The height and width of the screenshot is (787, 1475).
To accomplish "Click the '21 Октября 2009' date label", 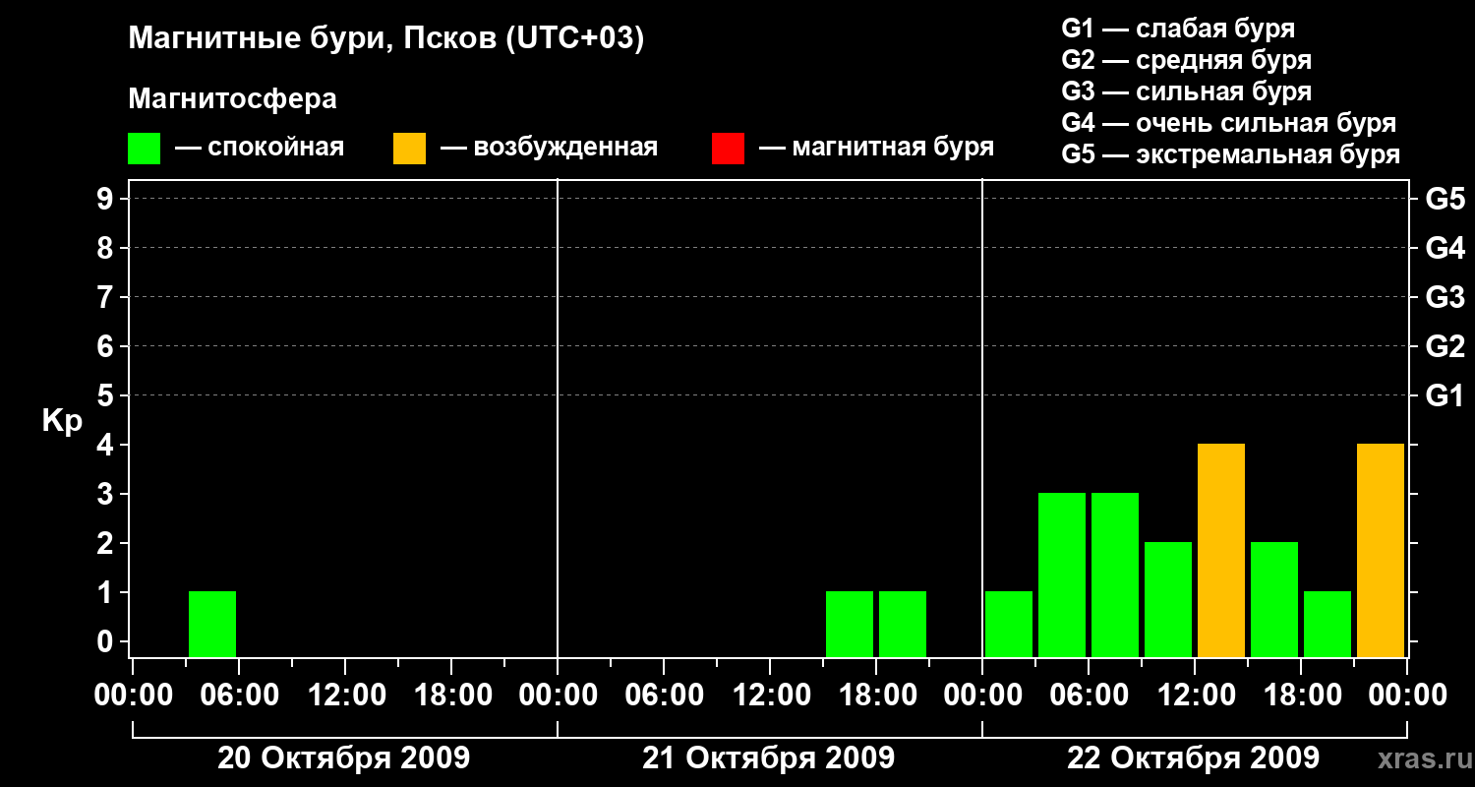I will pyautogui.click(x=768, y=757).
